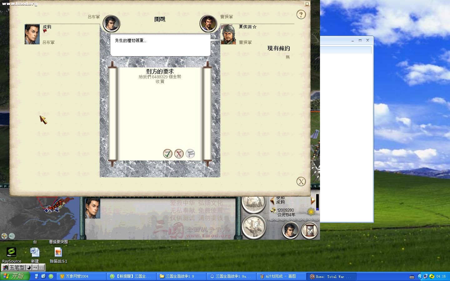Click the yellow sun season icon
The width and height of the screenshot is (450, 281).
tap(311, 211)
